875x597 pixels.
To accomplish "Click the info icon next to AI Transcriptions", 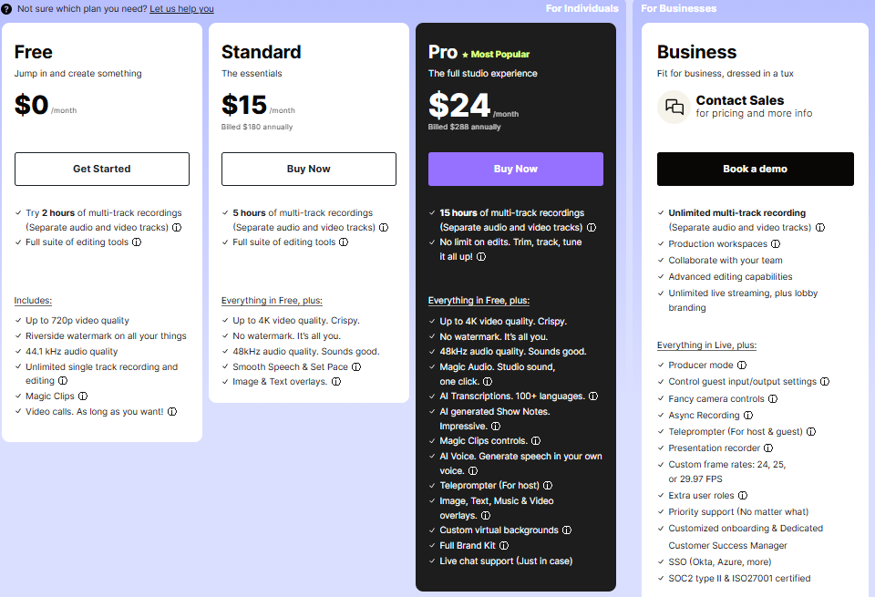I will pyautogui.click(x=593, y=396).
